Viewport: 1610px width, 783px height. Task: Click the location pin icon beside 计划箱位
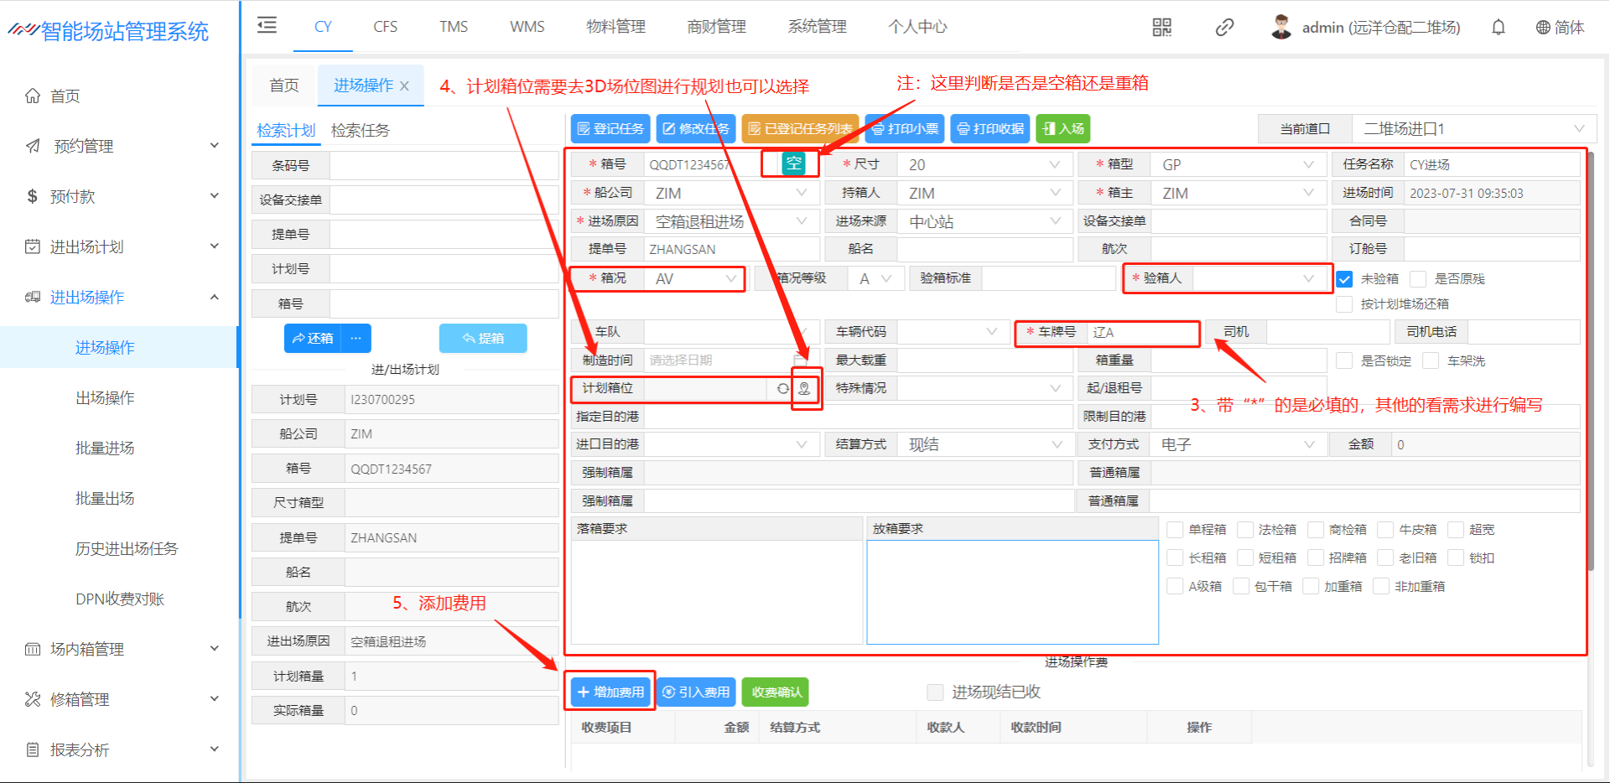pyautogui.click(x=804, y=389)
